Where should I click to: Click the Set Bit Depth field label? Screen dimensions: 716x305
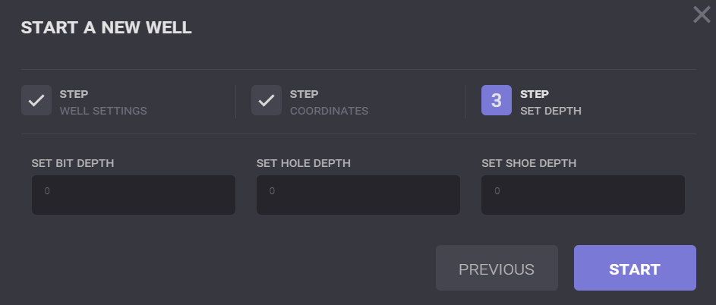point(73,163)
